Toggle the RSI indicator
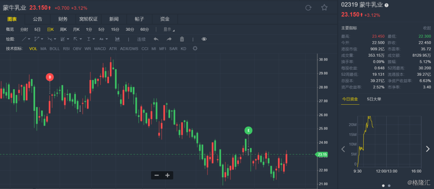The height and width of the screenshot is (189, 434). point(66,48)
